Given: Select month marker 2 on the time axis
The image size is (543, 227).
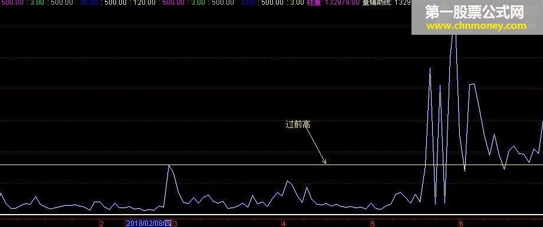Looking at the screenshot, I should pyautogui.click(x=101, y=224).
